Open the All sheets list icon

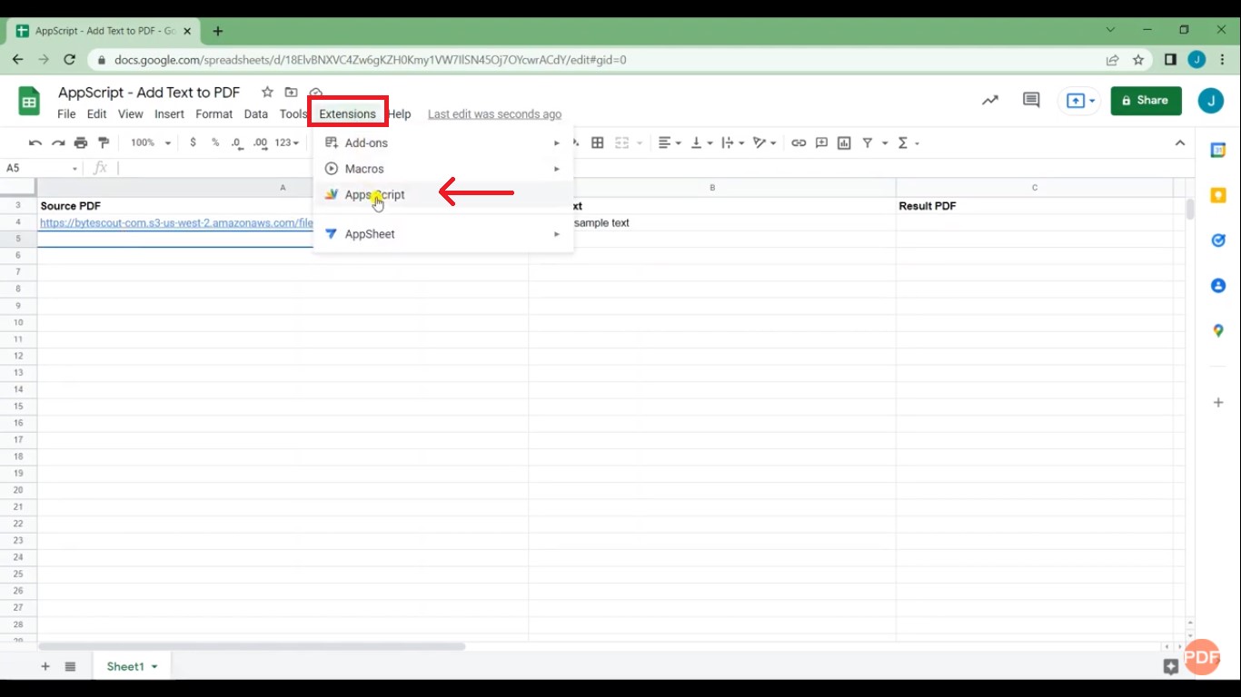click(70, 667)
